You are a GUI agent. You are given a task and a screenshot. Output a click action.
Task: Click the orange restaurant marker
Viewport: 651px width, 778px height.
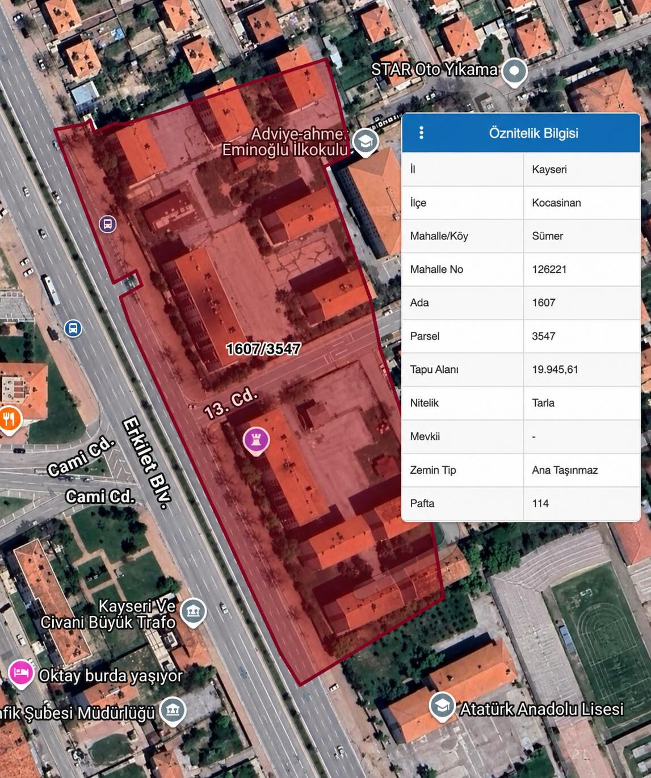(x=9, y=419)
